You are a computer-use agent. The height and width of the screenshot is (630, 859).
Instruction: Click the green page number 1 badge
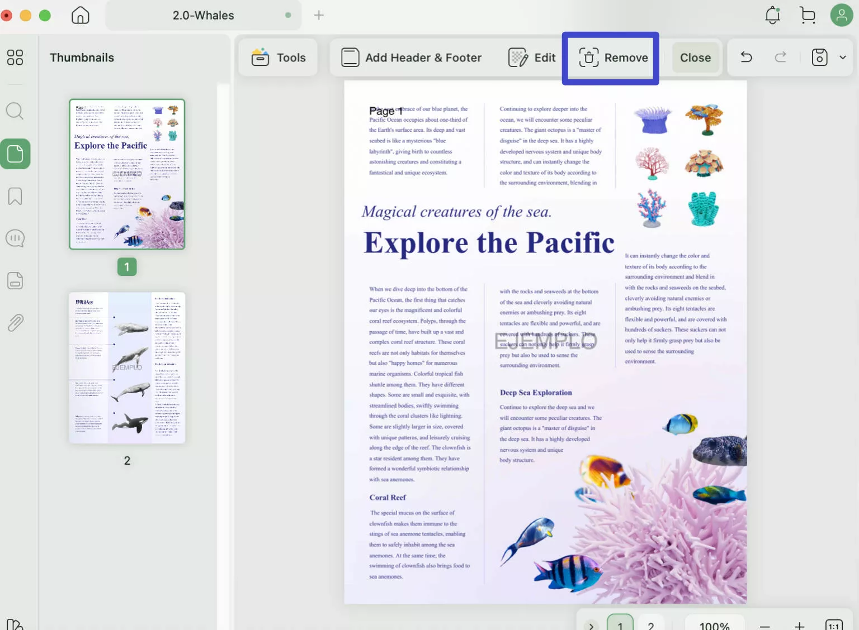pyautogui.click(x=127, y=267)
